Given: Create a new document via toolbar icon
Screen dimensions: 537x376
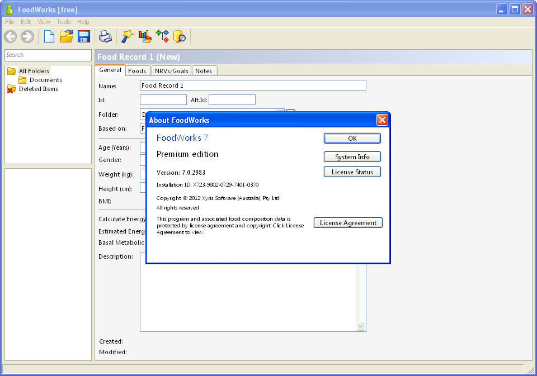Looking at the screenshot, I should click(49, 36).
